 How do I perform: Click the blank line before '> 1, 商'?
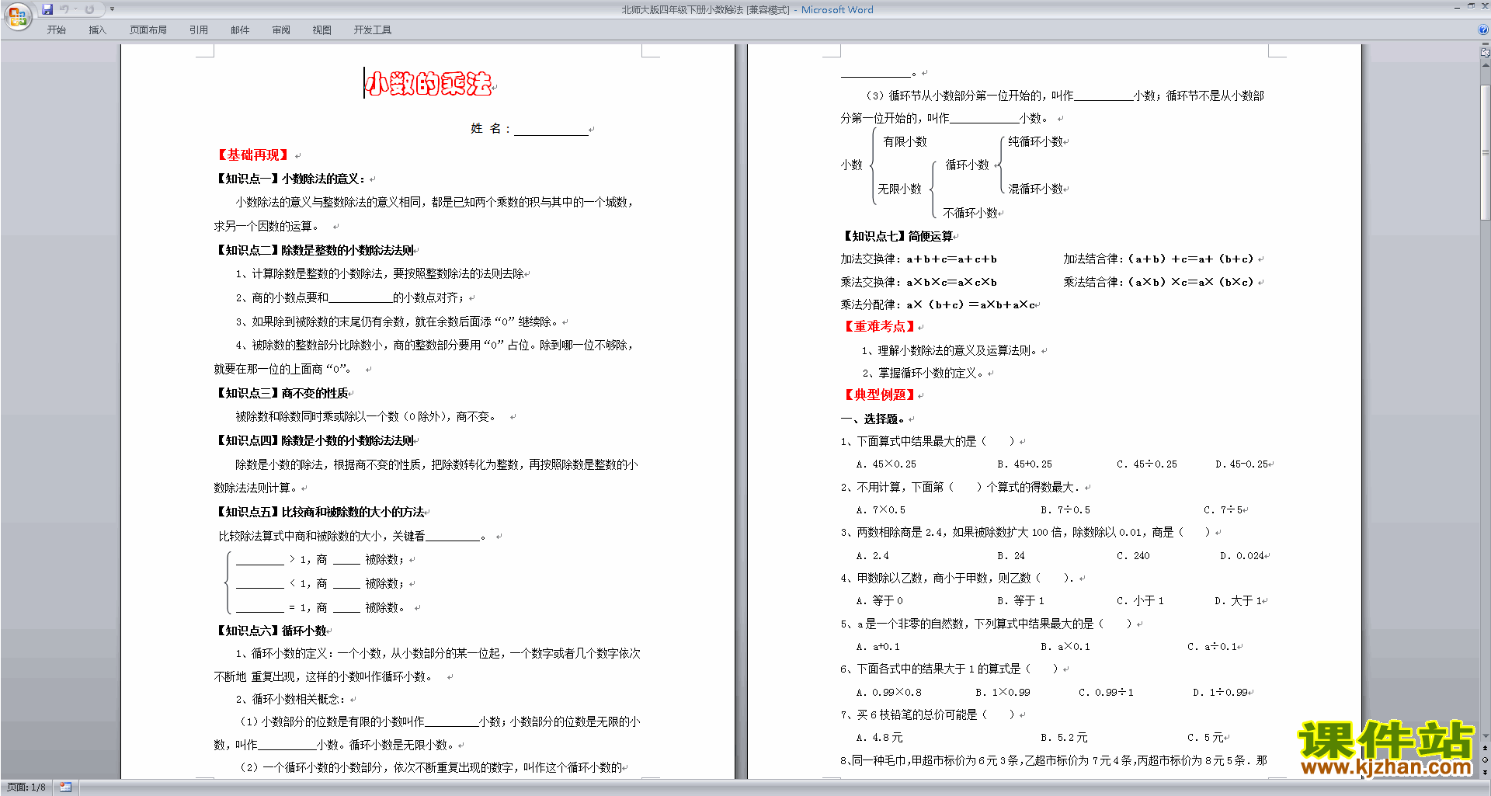(260, 560)
